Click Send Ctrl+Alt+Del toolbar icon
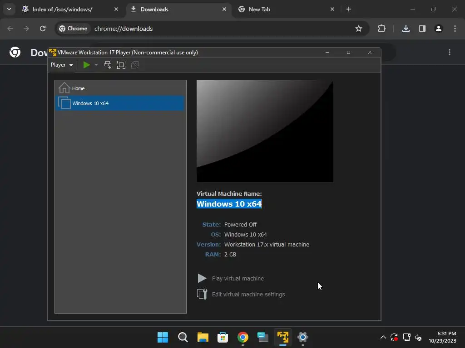 pos(108,65)
